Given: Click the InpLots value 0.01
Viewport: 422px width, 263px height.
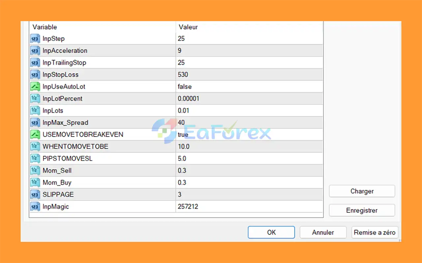Looking at the screenshot, I should (184, 111).
